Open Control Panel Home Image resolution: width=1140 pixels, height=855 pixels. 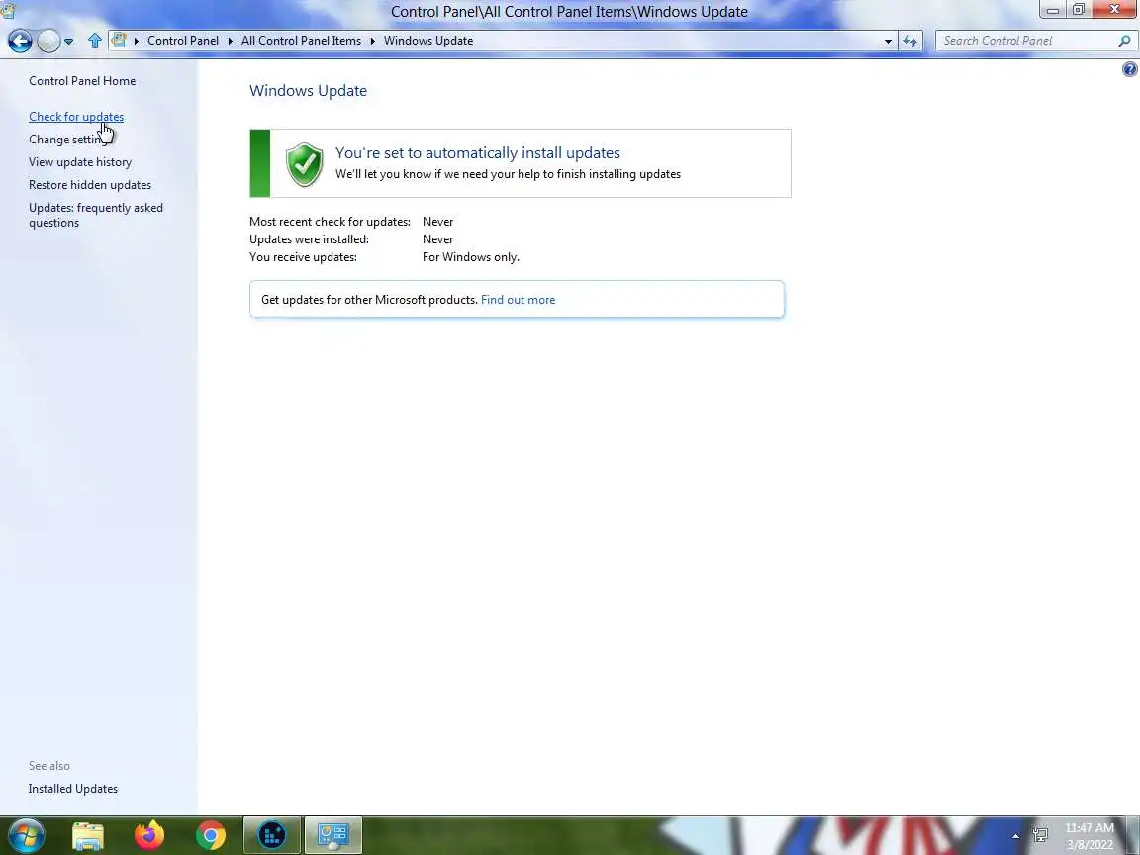(x=82, y=81)
